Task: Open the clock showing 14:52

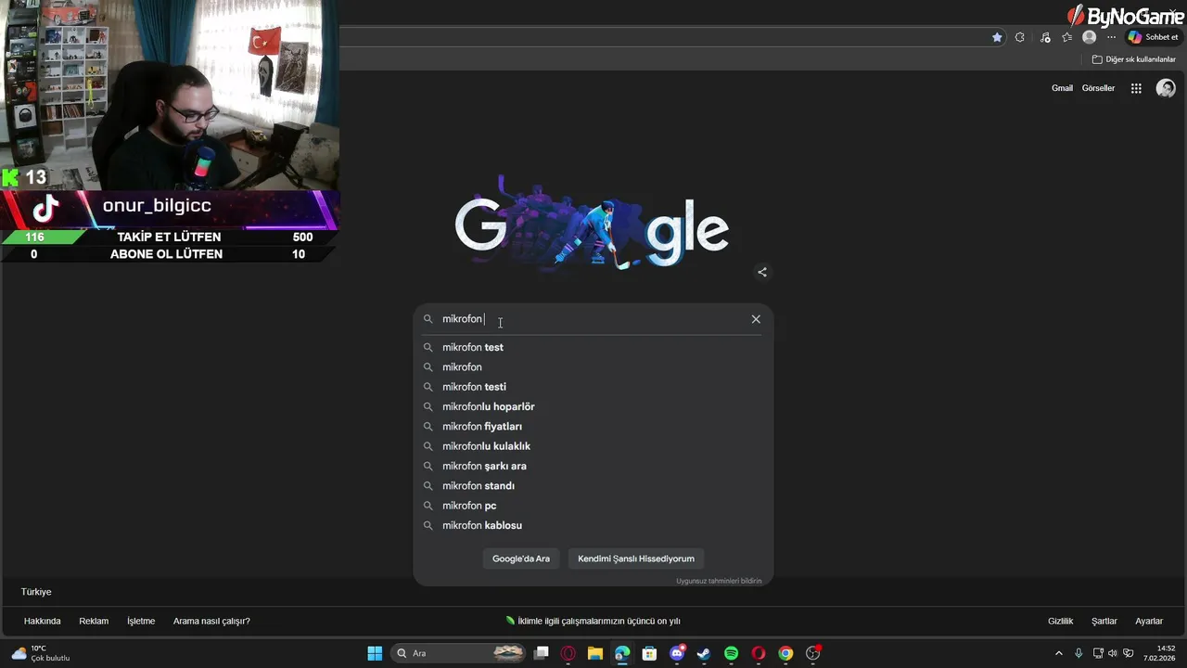Action: (1160, 653)
